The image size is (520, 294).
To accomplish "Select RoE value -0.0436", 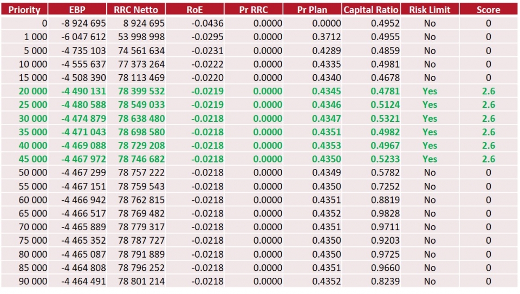I will point(207,23).
